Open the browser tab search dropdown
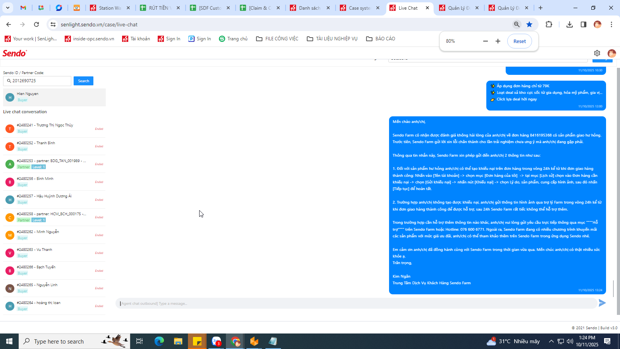The width and height of the screenshot is (620, 349). (x=7, y=8)
